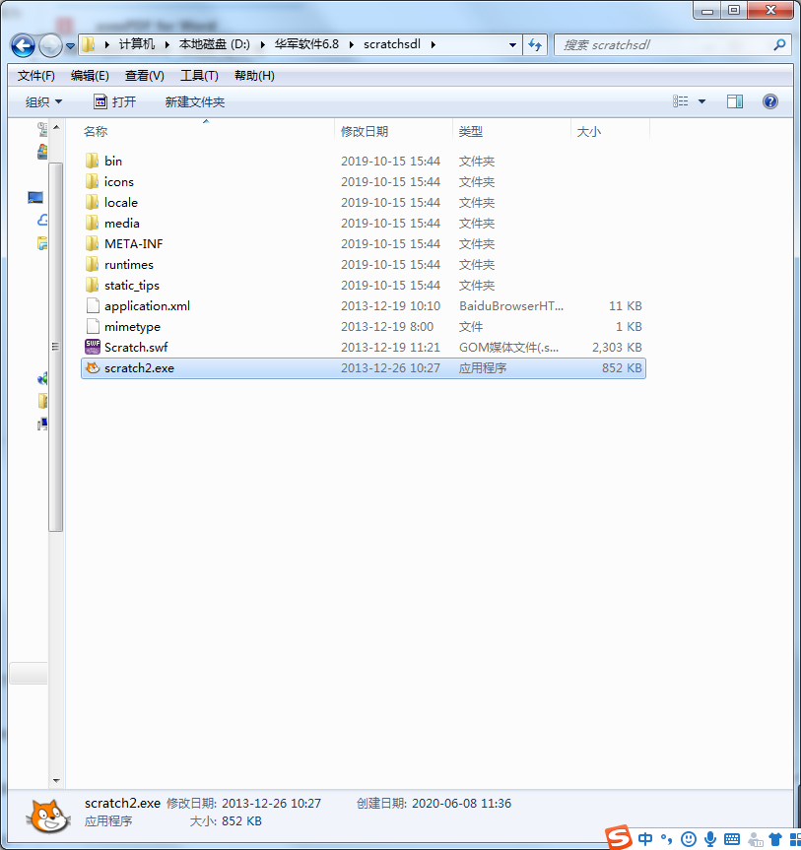This screenshot has height=850, width=801.
Task: Click the 打开 toolbar button
Action: (115, 101)
